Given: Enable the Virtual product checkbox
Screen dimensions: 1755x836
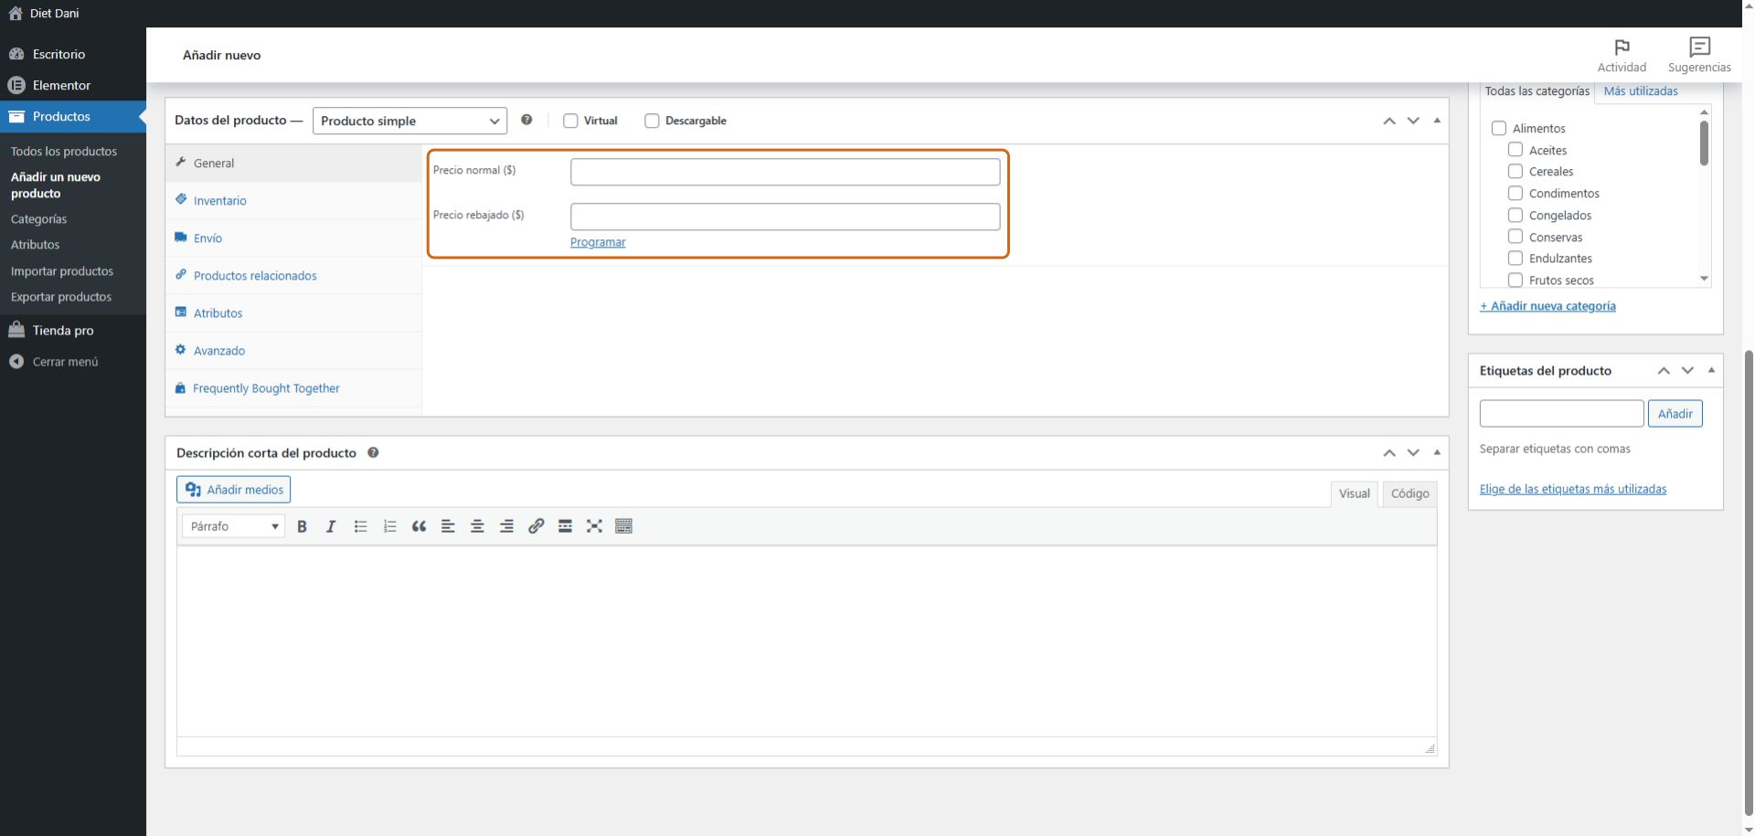Looking at the screenshot, I should [570, 121].
